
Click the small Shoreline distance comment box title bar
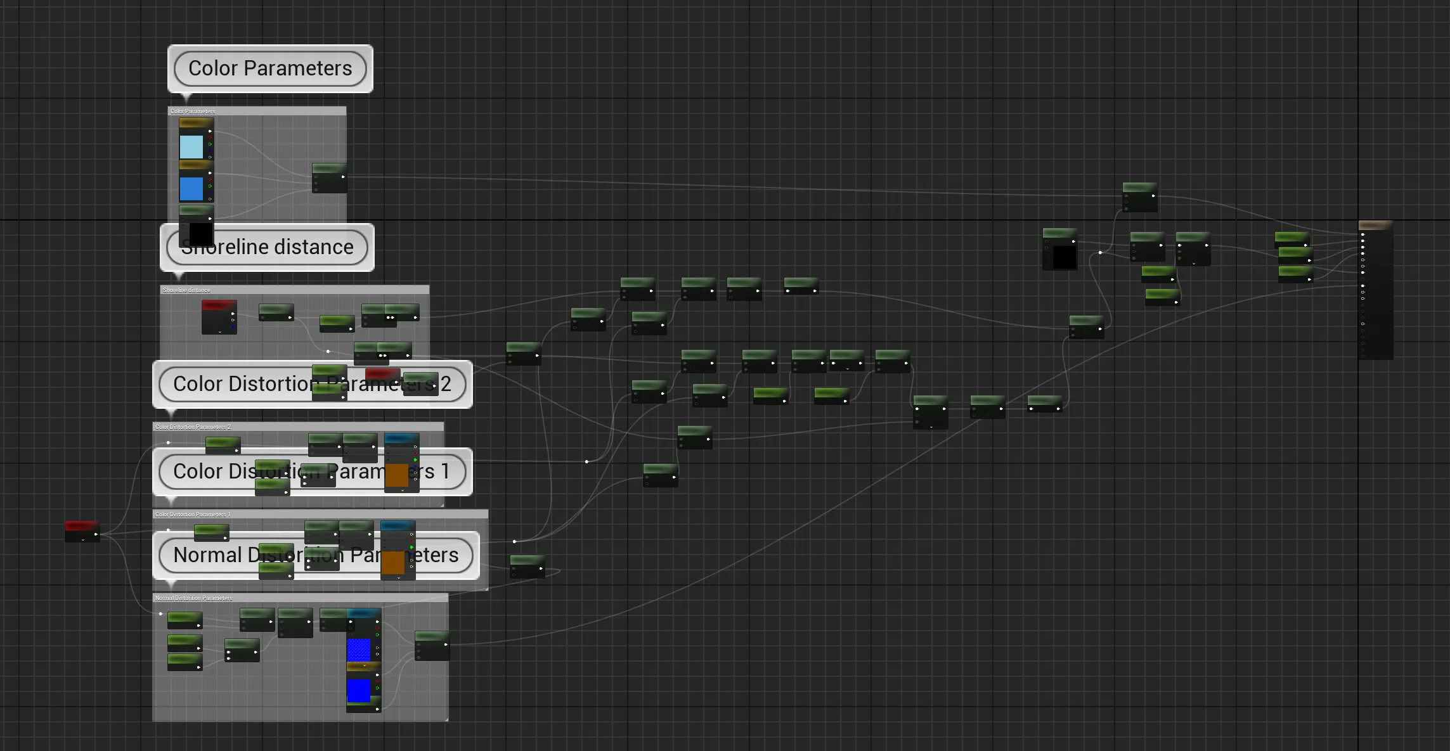(294, 290)
